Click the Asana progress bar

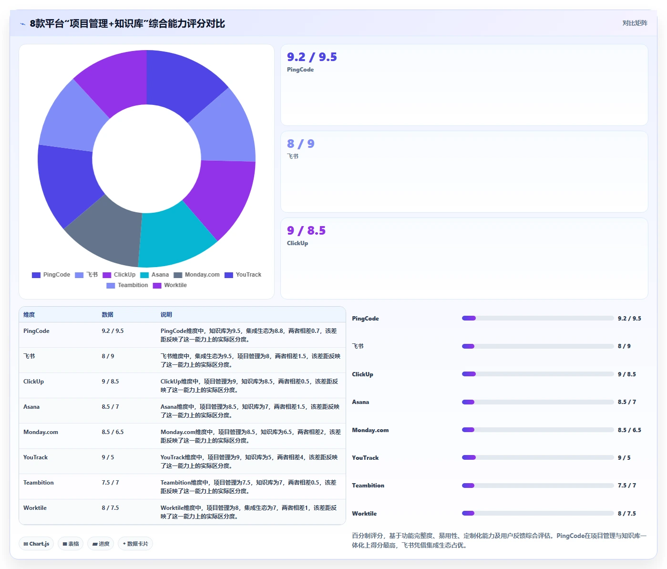(x=538, y=402)
